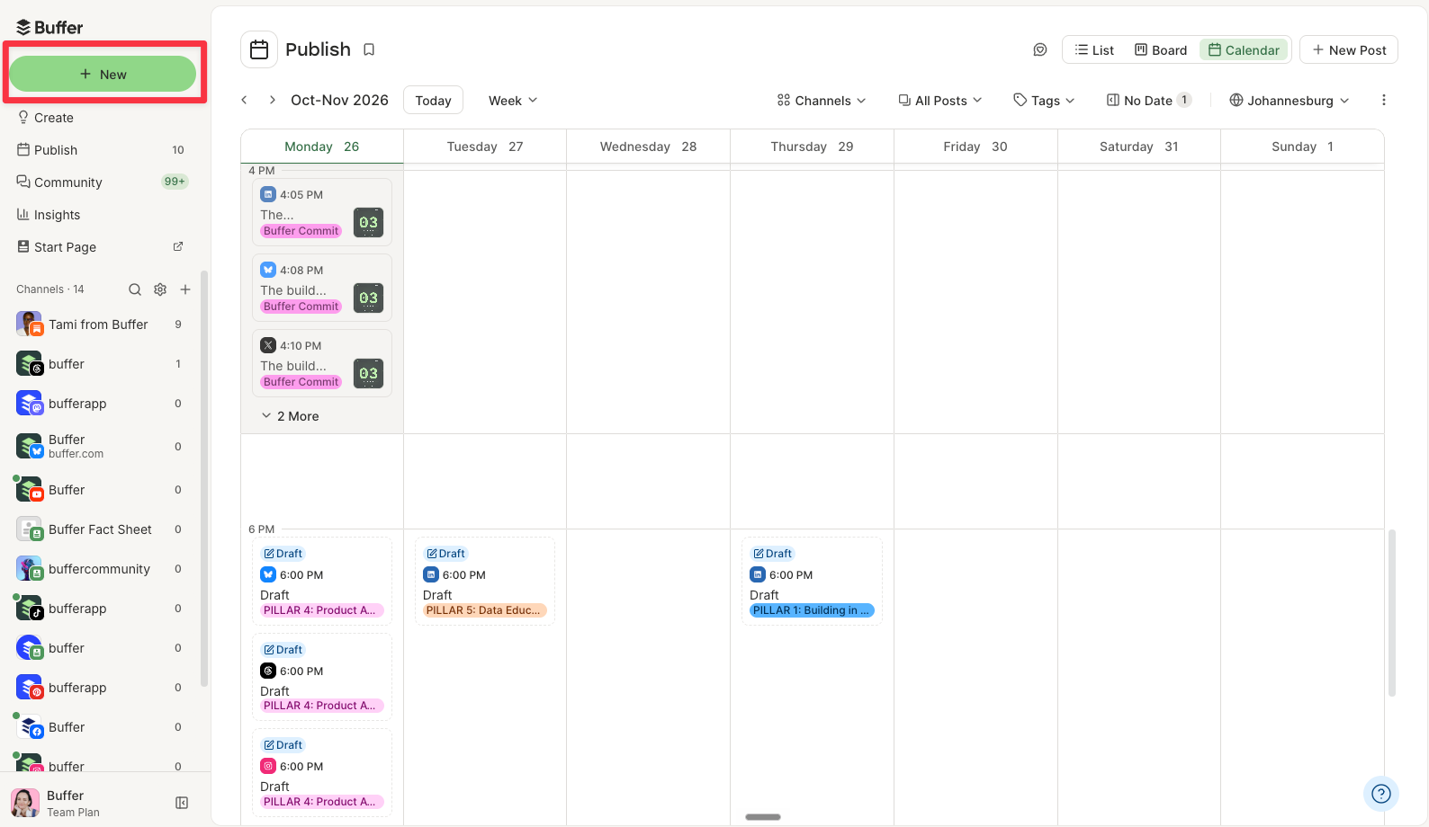Open Insights in the sidebar
Image resolution: width=1429 pixels, height=827 pixels.
(x=103, y=215)
